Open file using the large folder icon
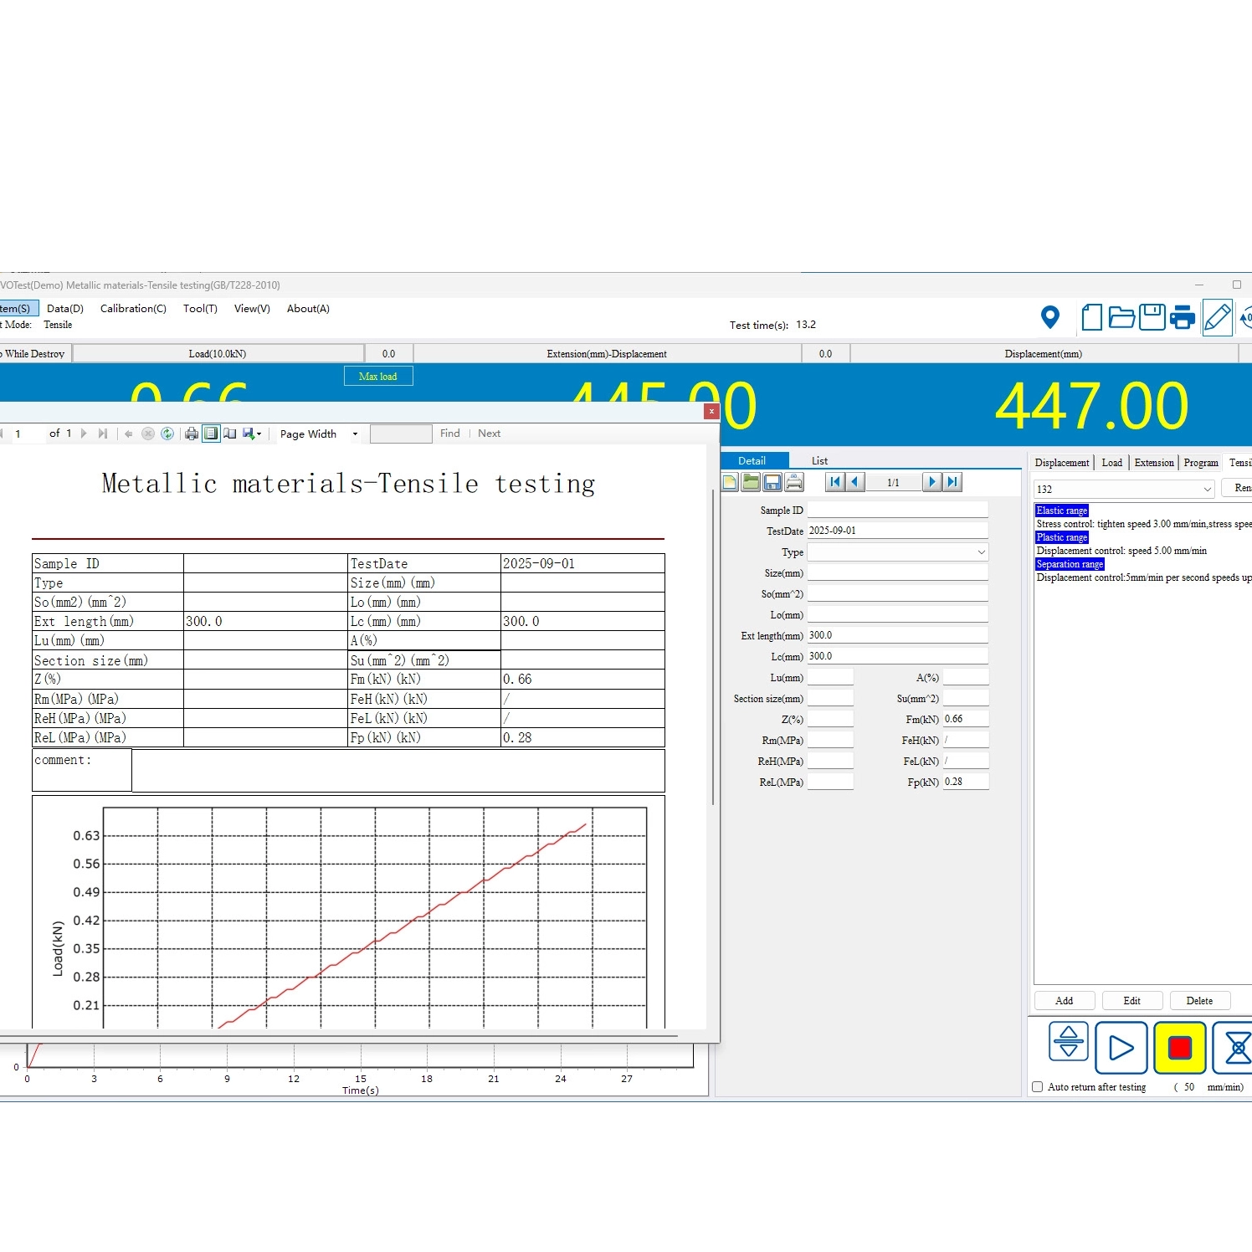 [x=1121, y=317]
